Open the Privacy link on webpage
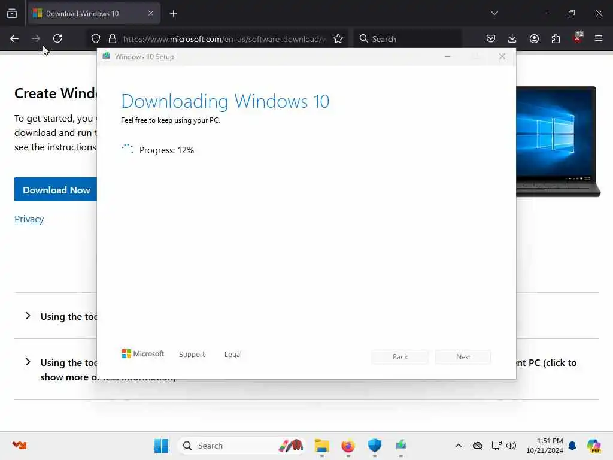 [29, 219]
